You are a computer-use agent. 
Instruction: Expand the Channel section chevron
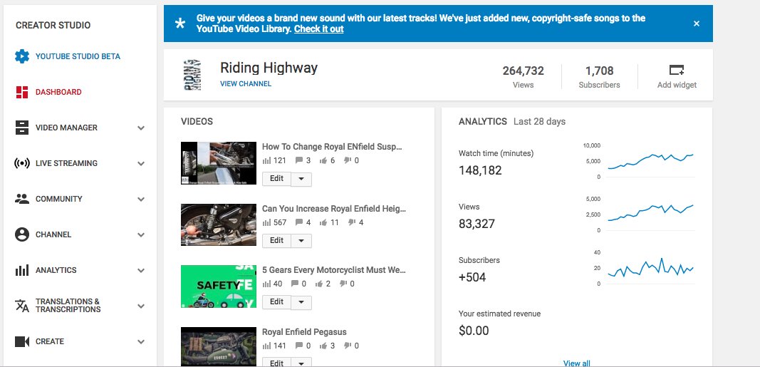pos(141,234)
